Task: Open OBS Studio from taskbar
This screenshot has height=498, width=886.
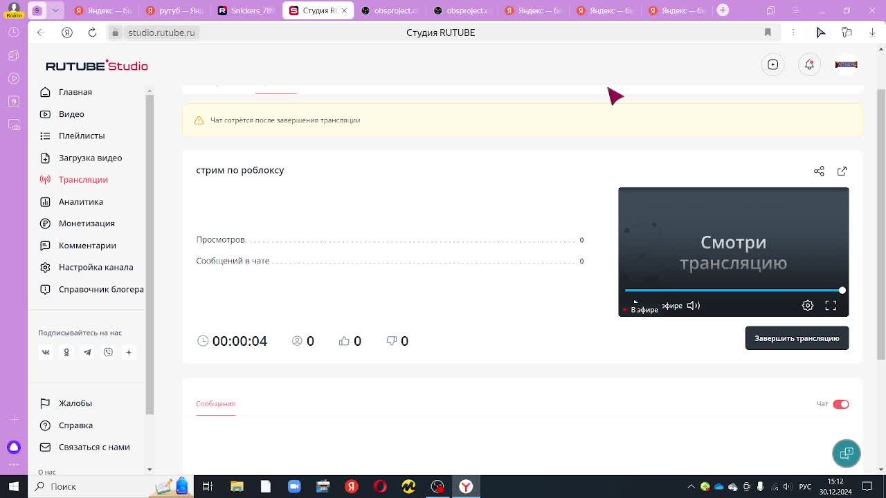Action: [437, 486]
